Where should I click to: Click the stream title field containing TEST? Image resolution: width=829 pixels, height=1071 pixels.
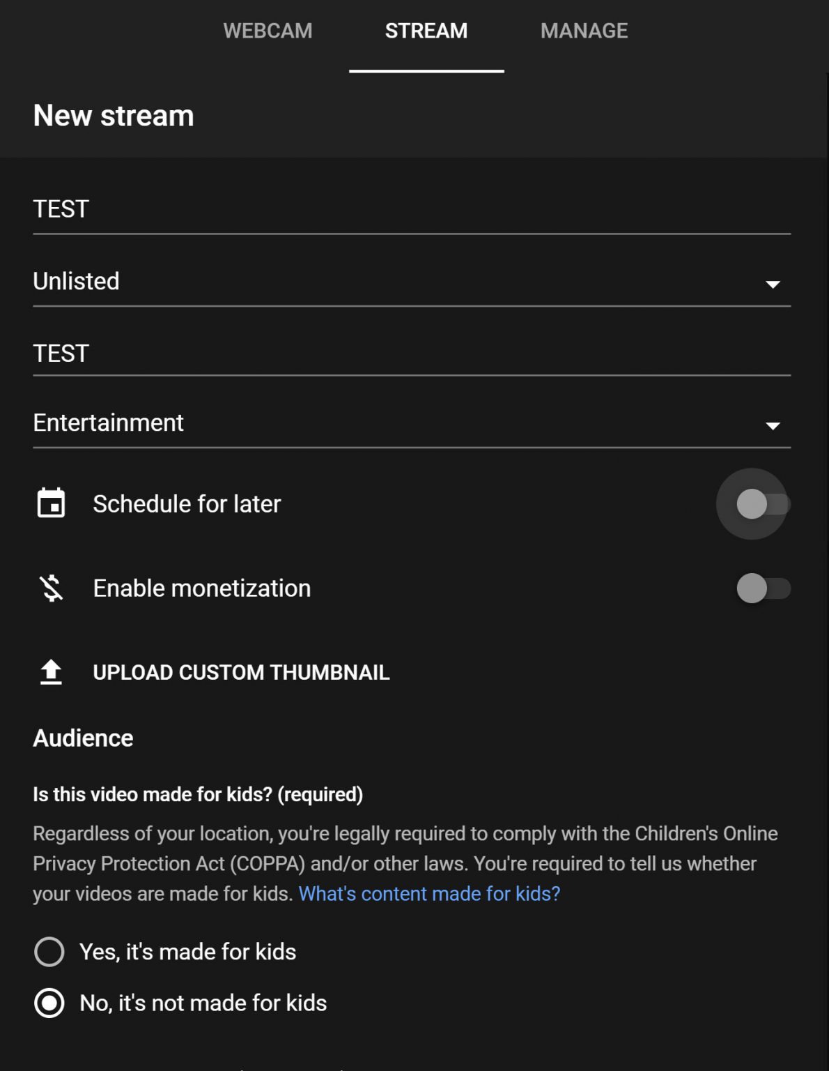click(x=411, y=209)
